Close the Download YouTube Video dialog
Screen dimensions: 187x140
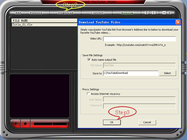[x=178, y=22]
